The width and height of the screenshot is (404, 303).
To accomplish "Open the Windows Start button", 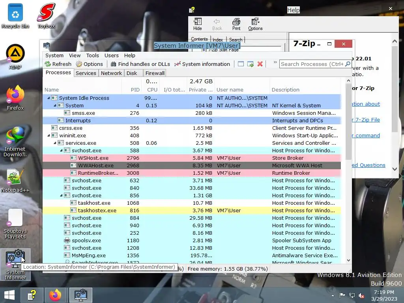I will click(9, 295).
